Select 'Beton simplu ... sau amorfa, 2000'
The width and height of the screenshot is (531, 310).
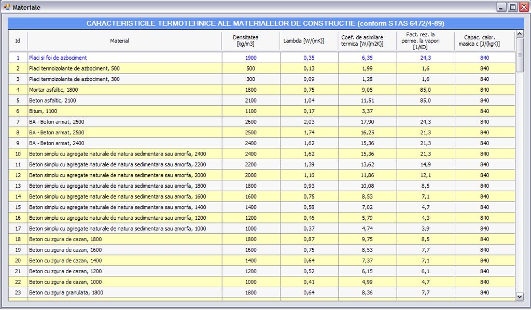[261, 175]
